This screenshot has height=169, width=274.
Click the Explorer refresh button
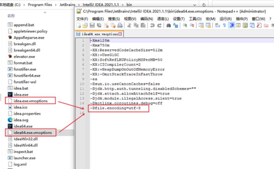tap(204, 5)
